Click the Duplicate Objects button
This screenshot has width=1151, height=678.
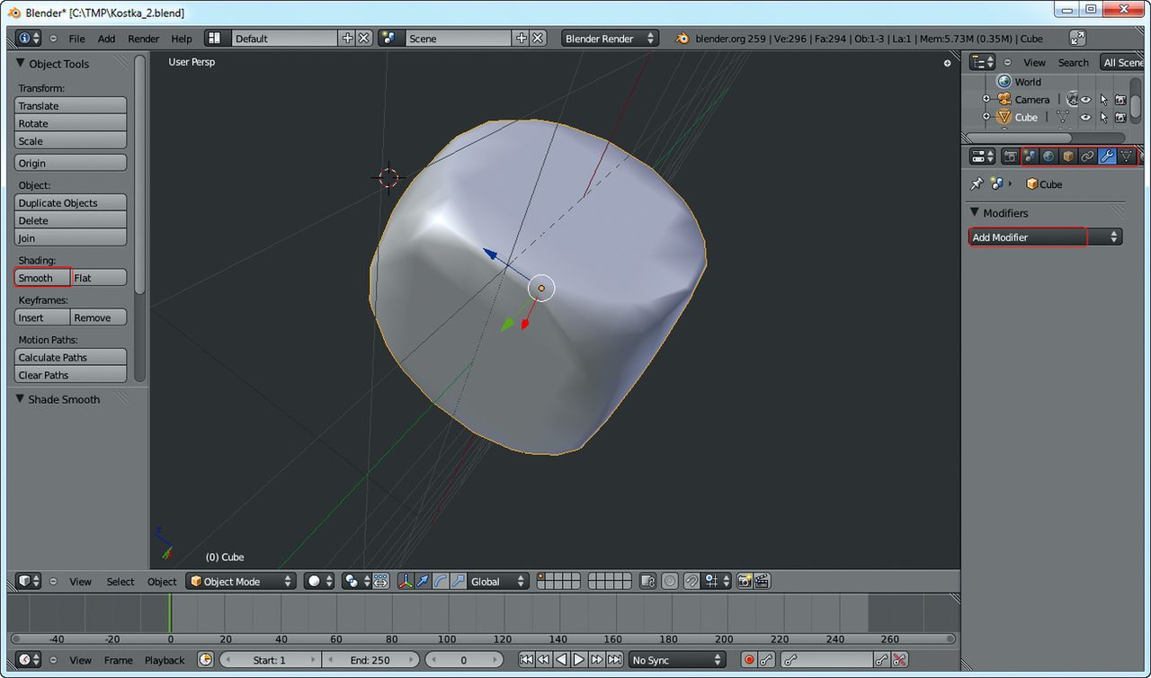(71, 202)
